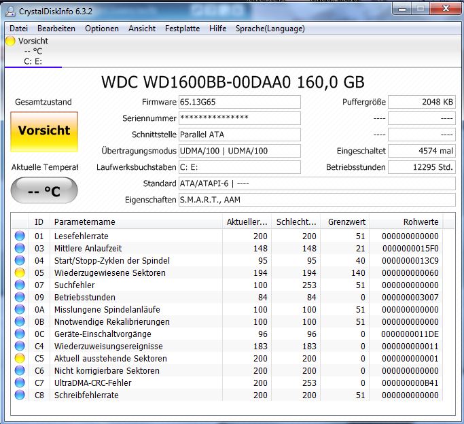This screenshot has height=424, width=464.
Task: Click the Eingeschaltet value 4574 mal
Action: point(422,151)
